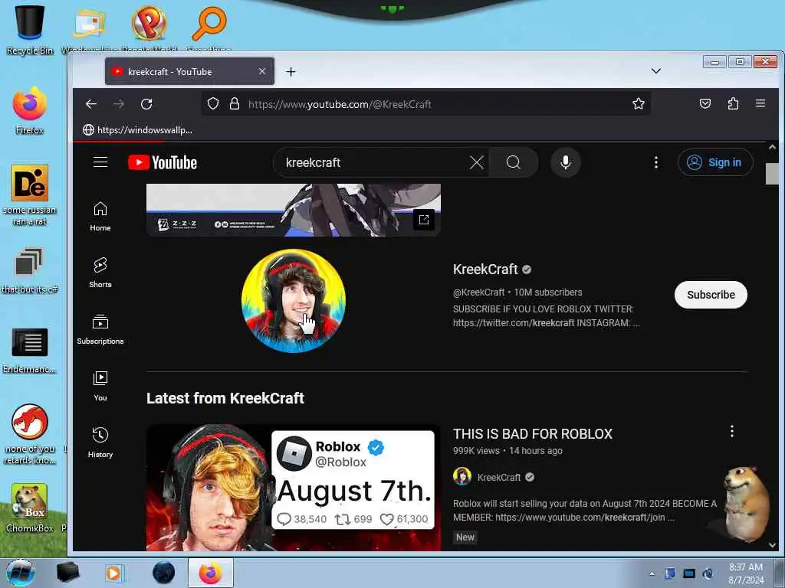
Task: Click the @KreekCraft 10M subscribers line
Action: tap(517, 292)
